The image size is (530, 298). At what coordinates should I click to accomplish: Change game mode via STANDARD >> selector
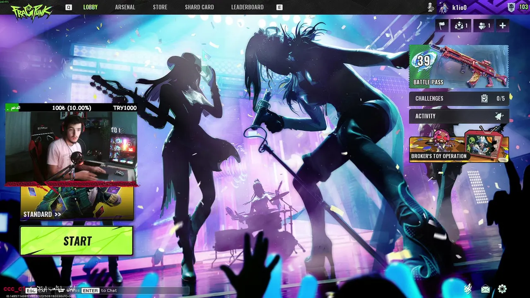[x=77, y=203]
